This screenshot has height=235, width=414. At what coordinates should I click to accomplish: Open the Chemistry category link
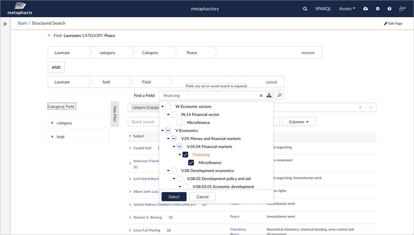click(x=238, y=229)
